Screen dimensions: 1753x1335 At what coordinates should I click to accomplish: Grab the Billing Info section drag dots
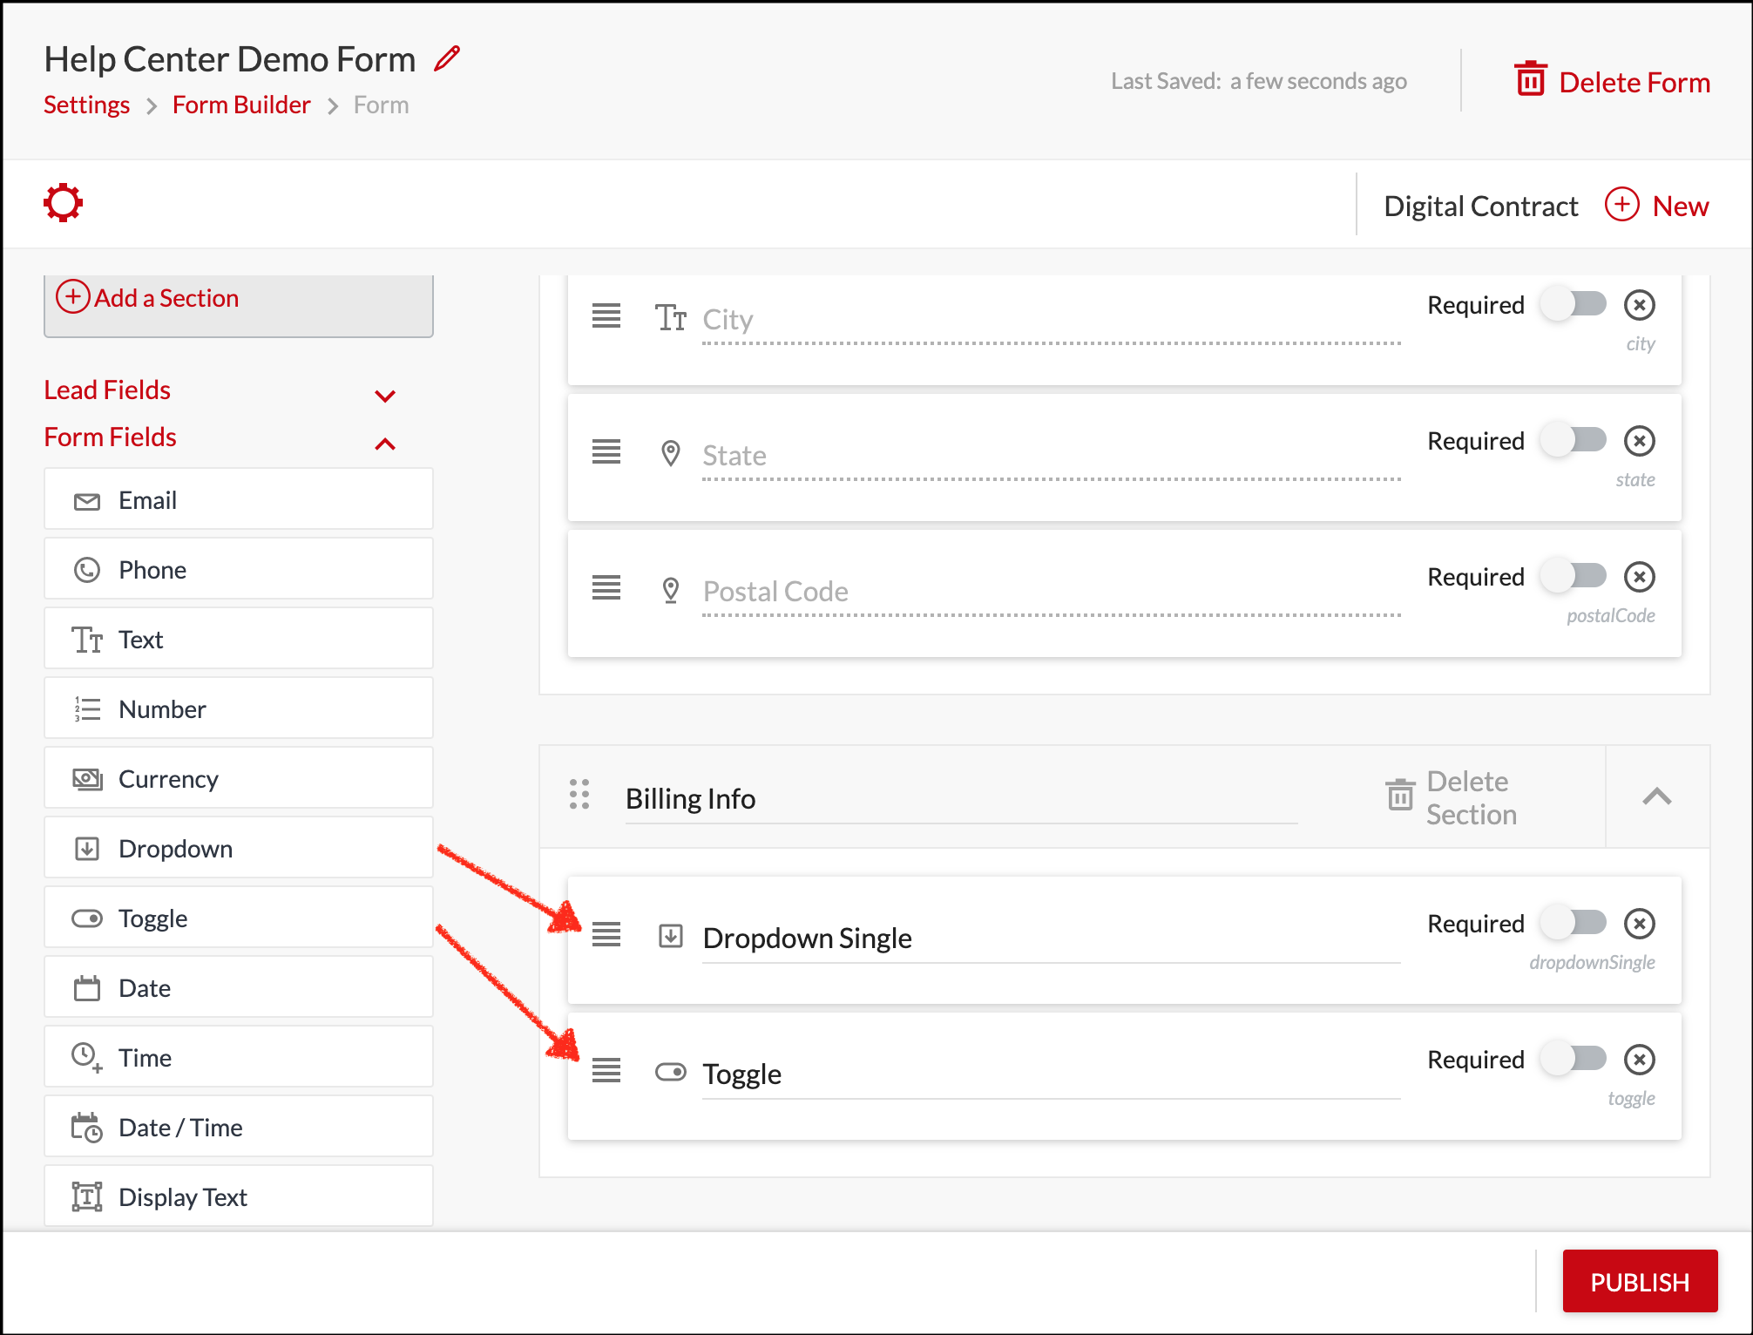[579, 794]
